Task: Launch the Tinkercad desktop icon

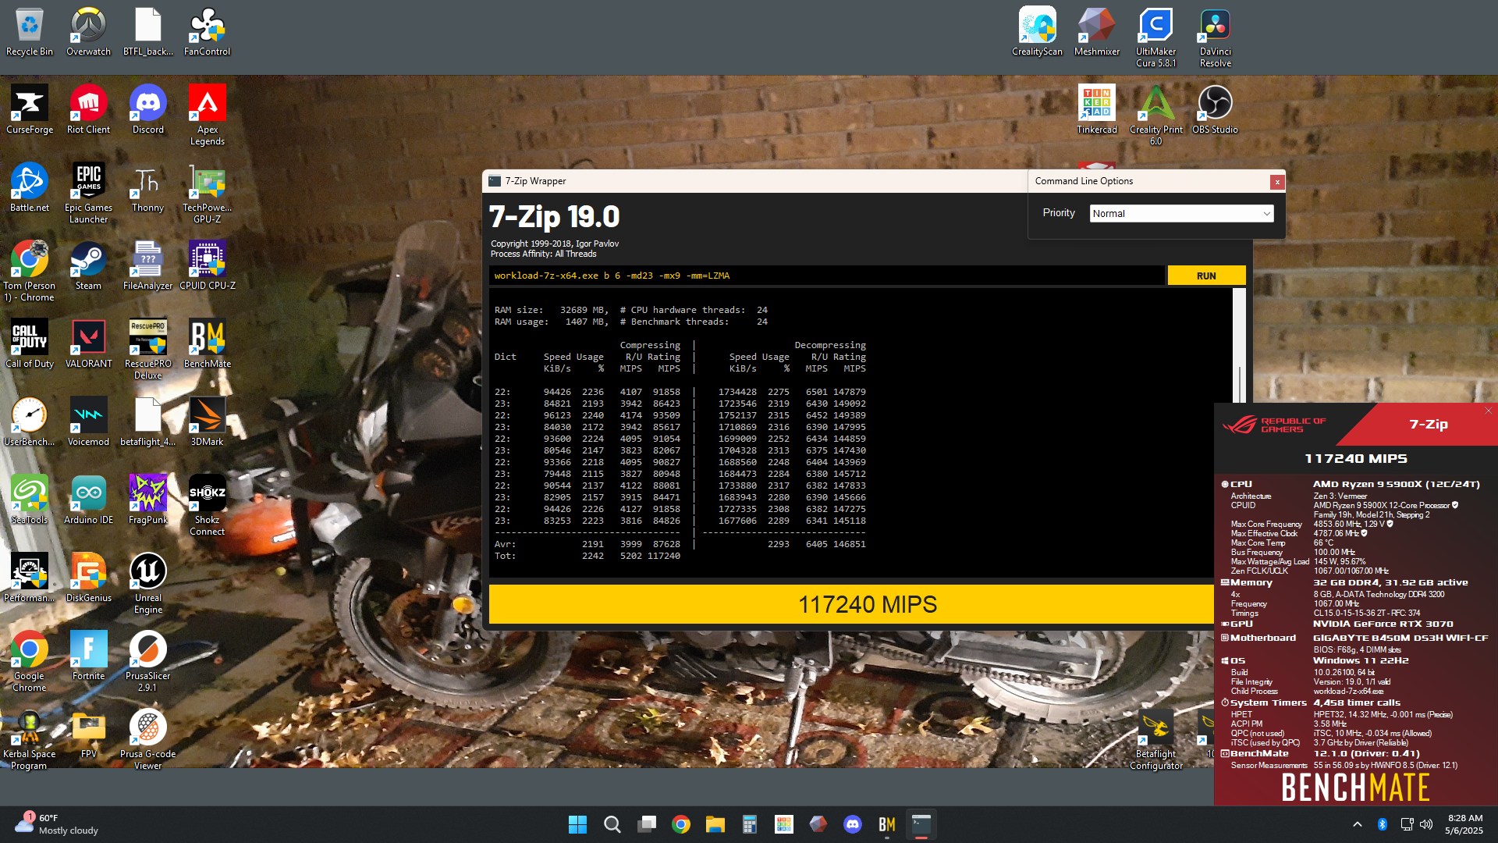Action: pyautogui.click(x=1096, y=110)
